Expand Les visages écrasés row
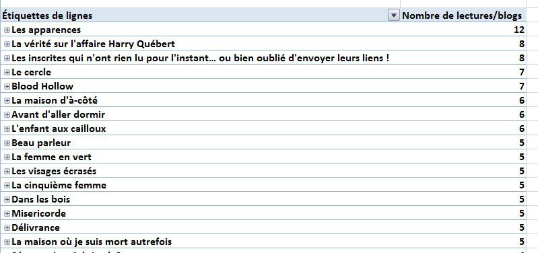The width and height of the screenshot is (538, 253). tap(7, 171)
